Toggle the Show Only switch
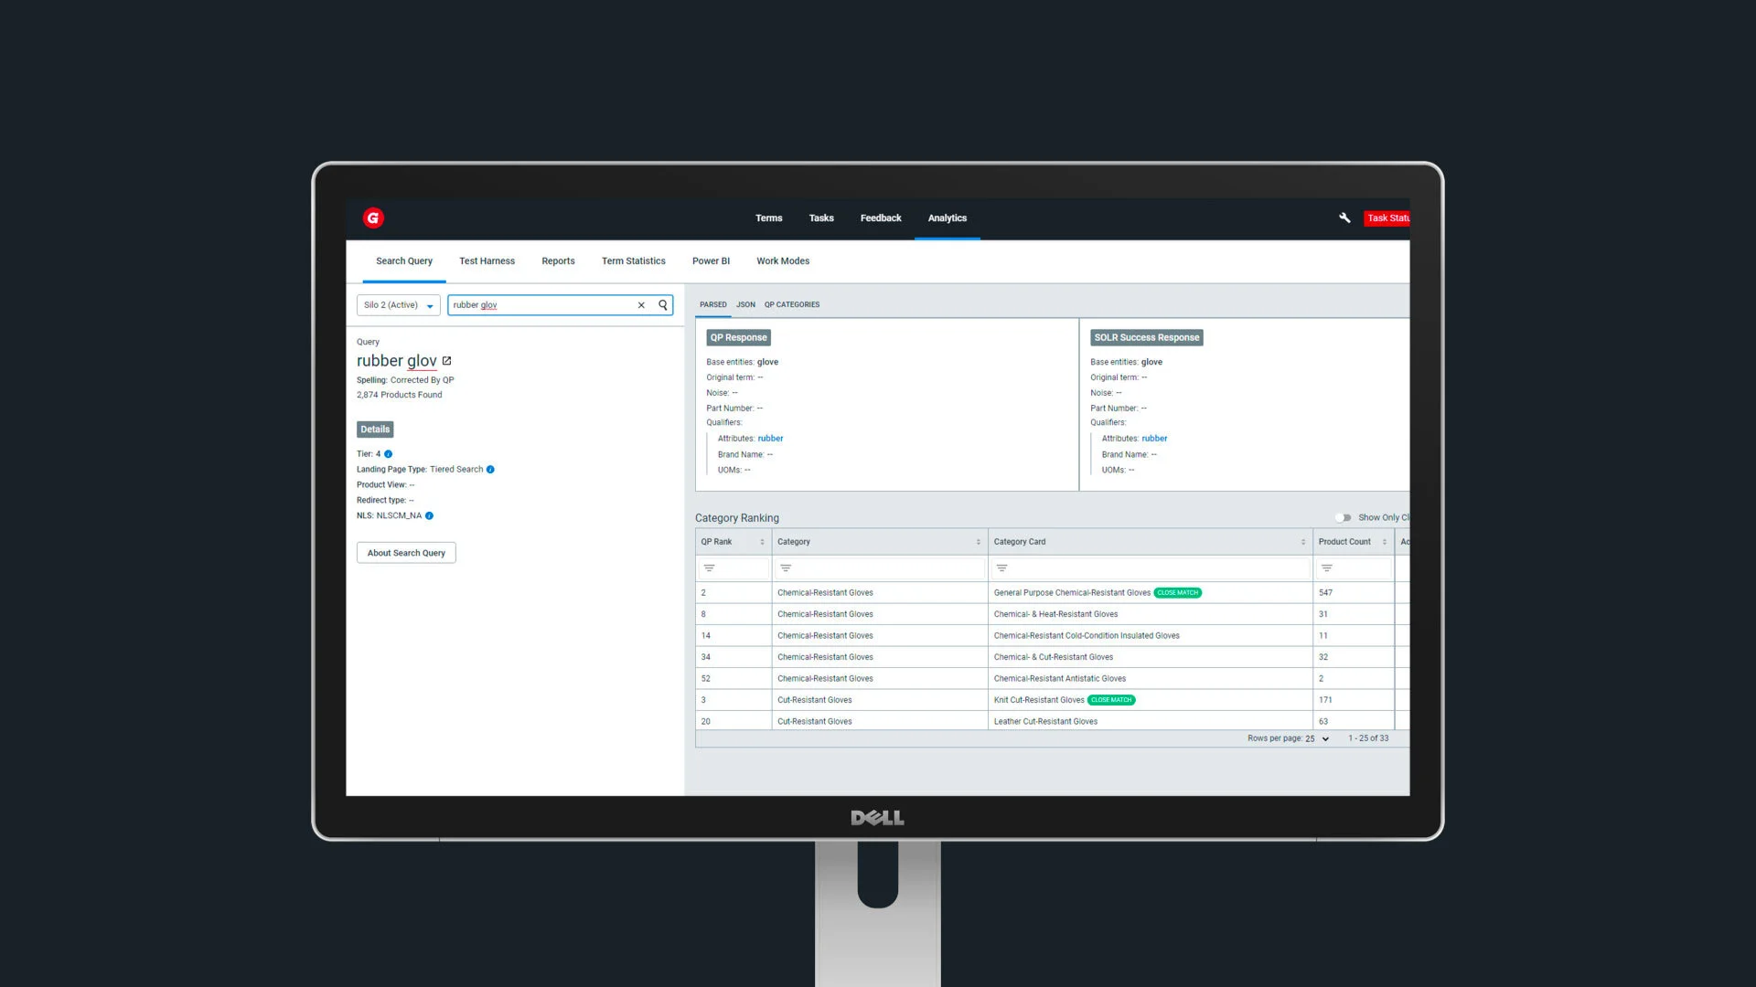 [x=1343, y=517]
